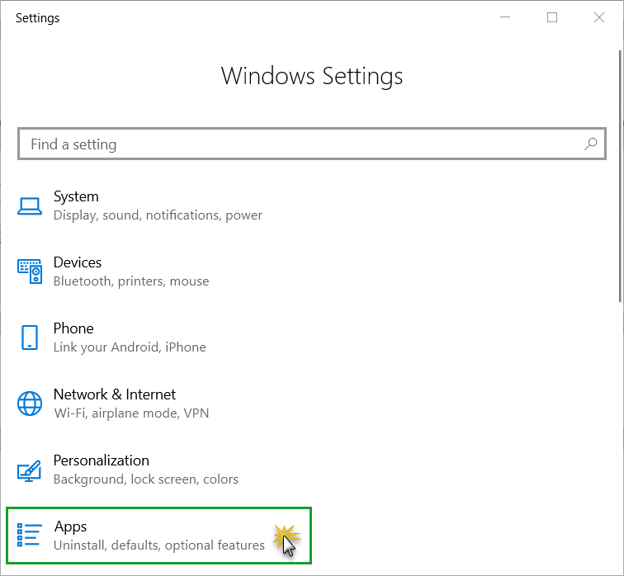
Task: Click 'Background, lock screen, colors' text
Action: pyautogui.click(x=146, y=479)
